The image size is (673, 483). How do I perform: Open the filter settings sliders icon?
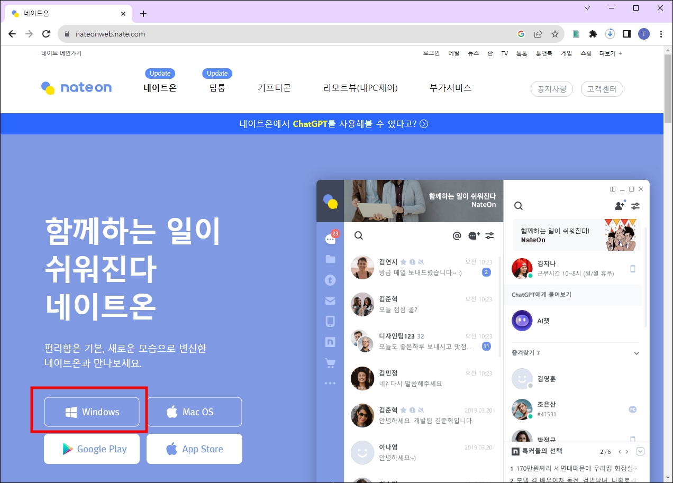point(635,206)
